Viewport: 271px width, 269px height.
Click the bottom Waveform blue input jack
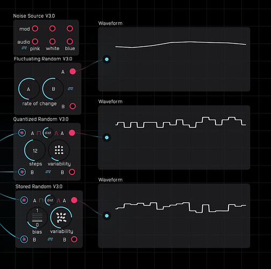106,216
